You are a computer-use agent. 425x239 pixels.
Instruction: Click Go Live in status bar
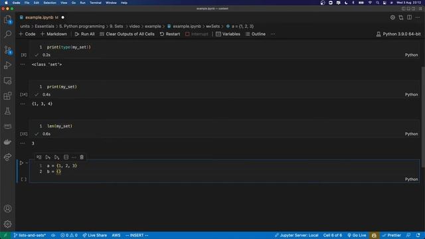pyautogui.click(x=357, y=235)
